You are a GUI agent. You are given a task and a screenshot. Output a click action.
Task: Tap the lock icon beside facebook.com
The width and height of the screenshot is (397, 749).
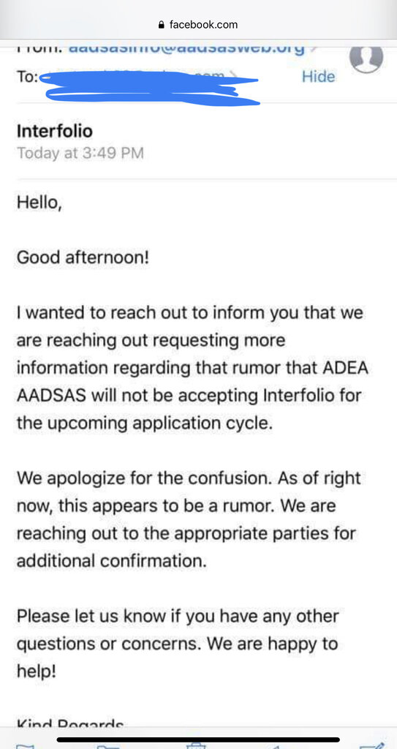[x=162, y=25]
